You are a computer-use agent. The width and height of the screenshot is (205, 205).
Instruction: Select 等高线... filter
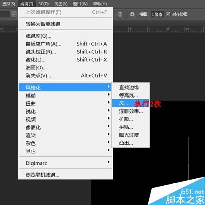click(x=130, y=96)
